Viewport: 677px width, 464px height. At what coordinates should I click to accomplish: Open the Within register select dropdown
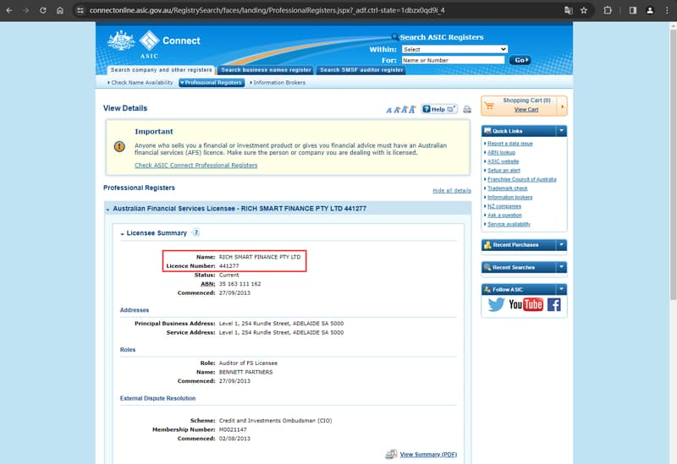click(454, 49)
